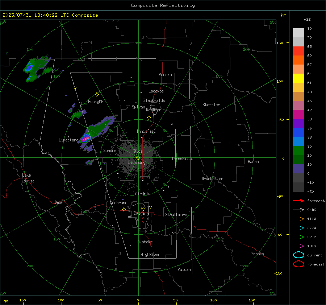Click the yellow radar-center diamond at Didsbury
The height and width of the screenshot is (305, 326).
click(x=138, y=158)
